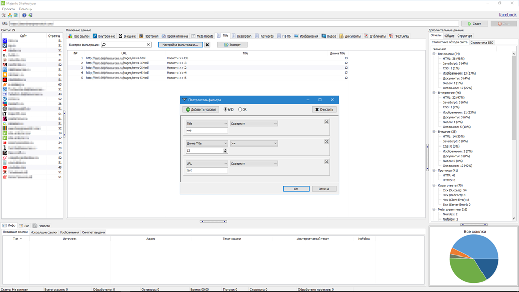Increment the Длина Title value with the stepper

(x=225, y=150)
